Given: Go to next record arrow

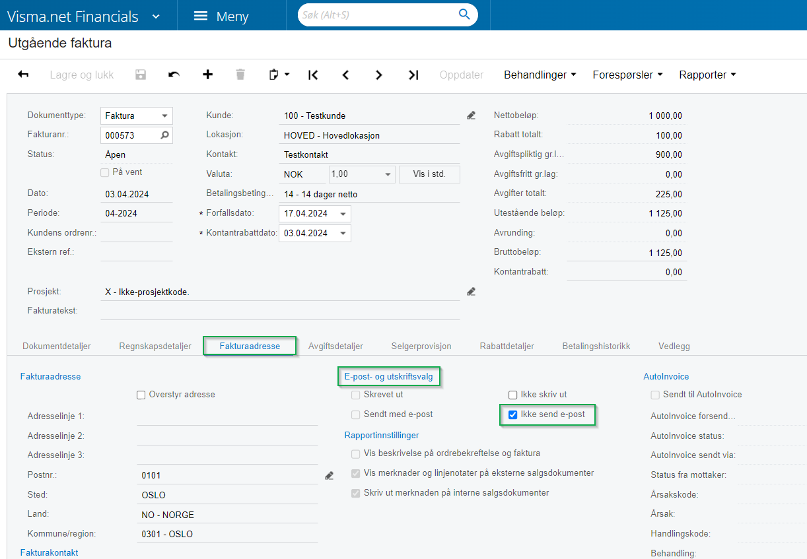Looking at the screenshot, I should [378, 75].
